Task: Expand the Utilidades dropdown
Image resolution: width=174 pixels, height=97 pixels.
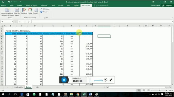Action: (45, 9)
